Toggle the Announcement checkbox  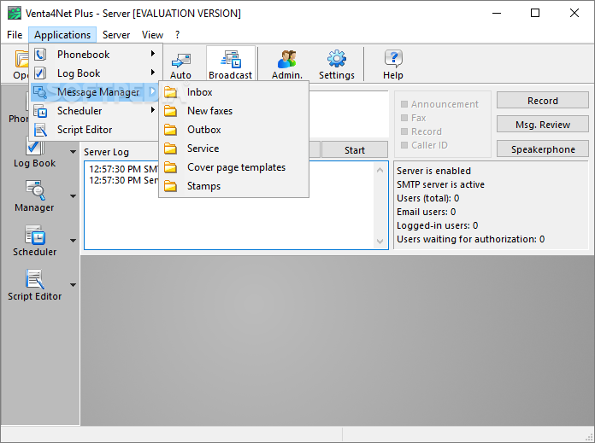tap(404, 104)
